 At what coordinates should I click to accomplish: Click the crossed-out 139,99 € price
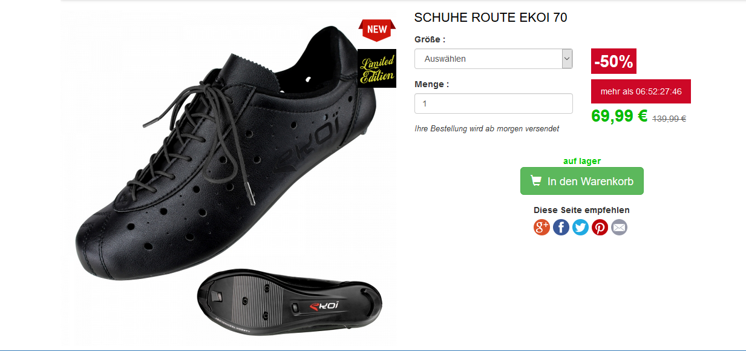click(x=669, y=119)
